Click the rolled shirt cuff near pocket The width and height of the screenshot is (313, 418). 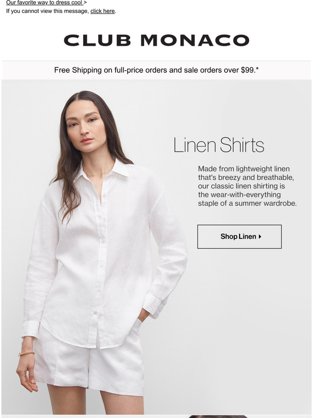point(152,306)
